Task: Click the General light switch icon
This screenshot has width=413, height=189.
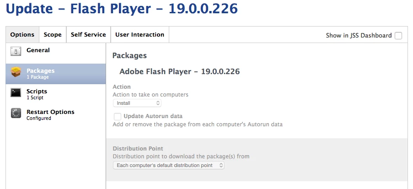Action: pos(16,52)
